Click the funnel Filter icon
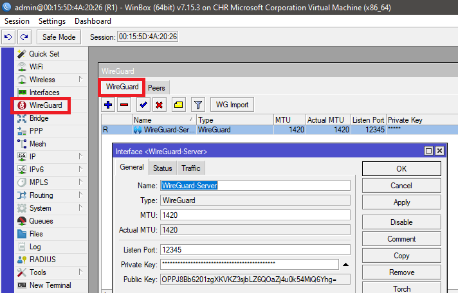Screen dimensions: 458x293 pos(198,105)
